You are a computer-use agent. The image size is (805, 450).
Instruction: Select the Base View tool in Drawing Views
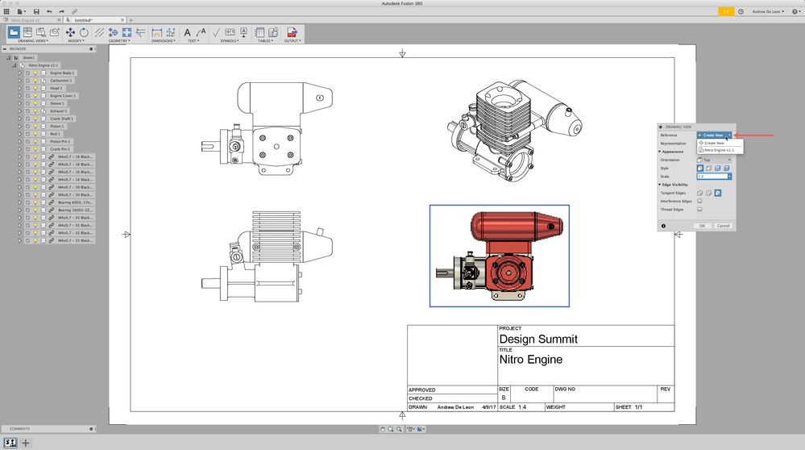tap(14, 32)
